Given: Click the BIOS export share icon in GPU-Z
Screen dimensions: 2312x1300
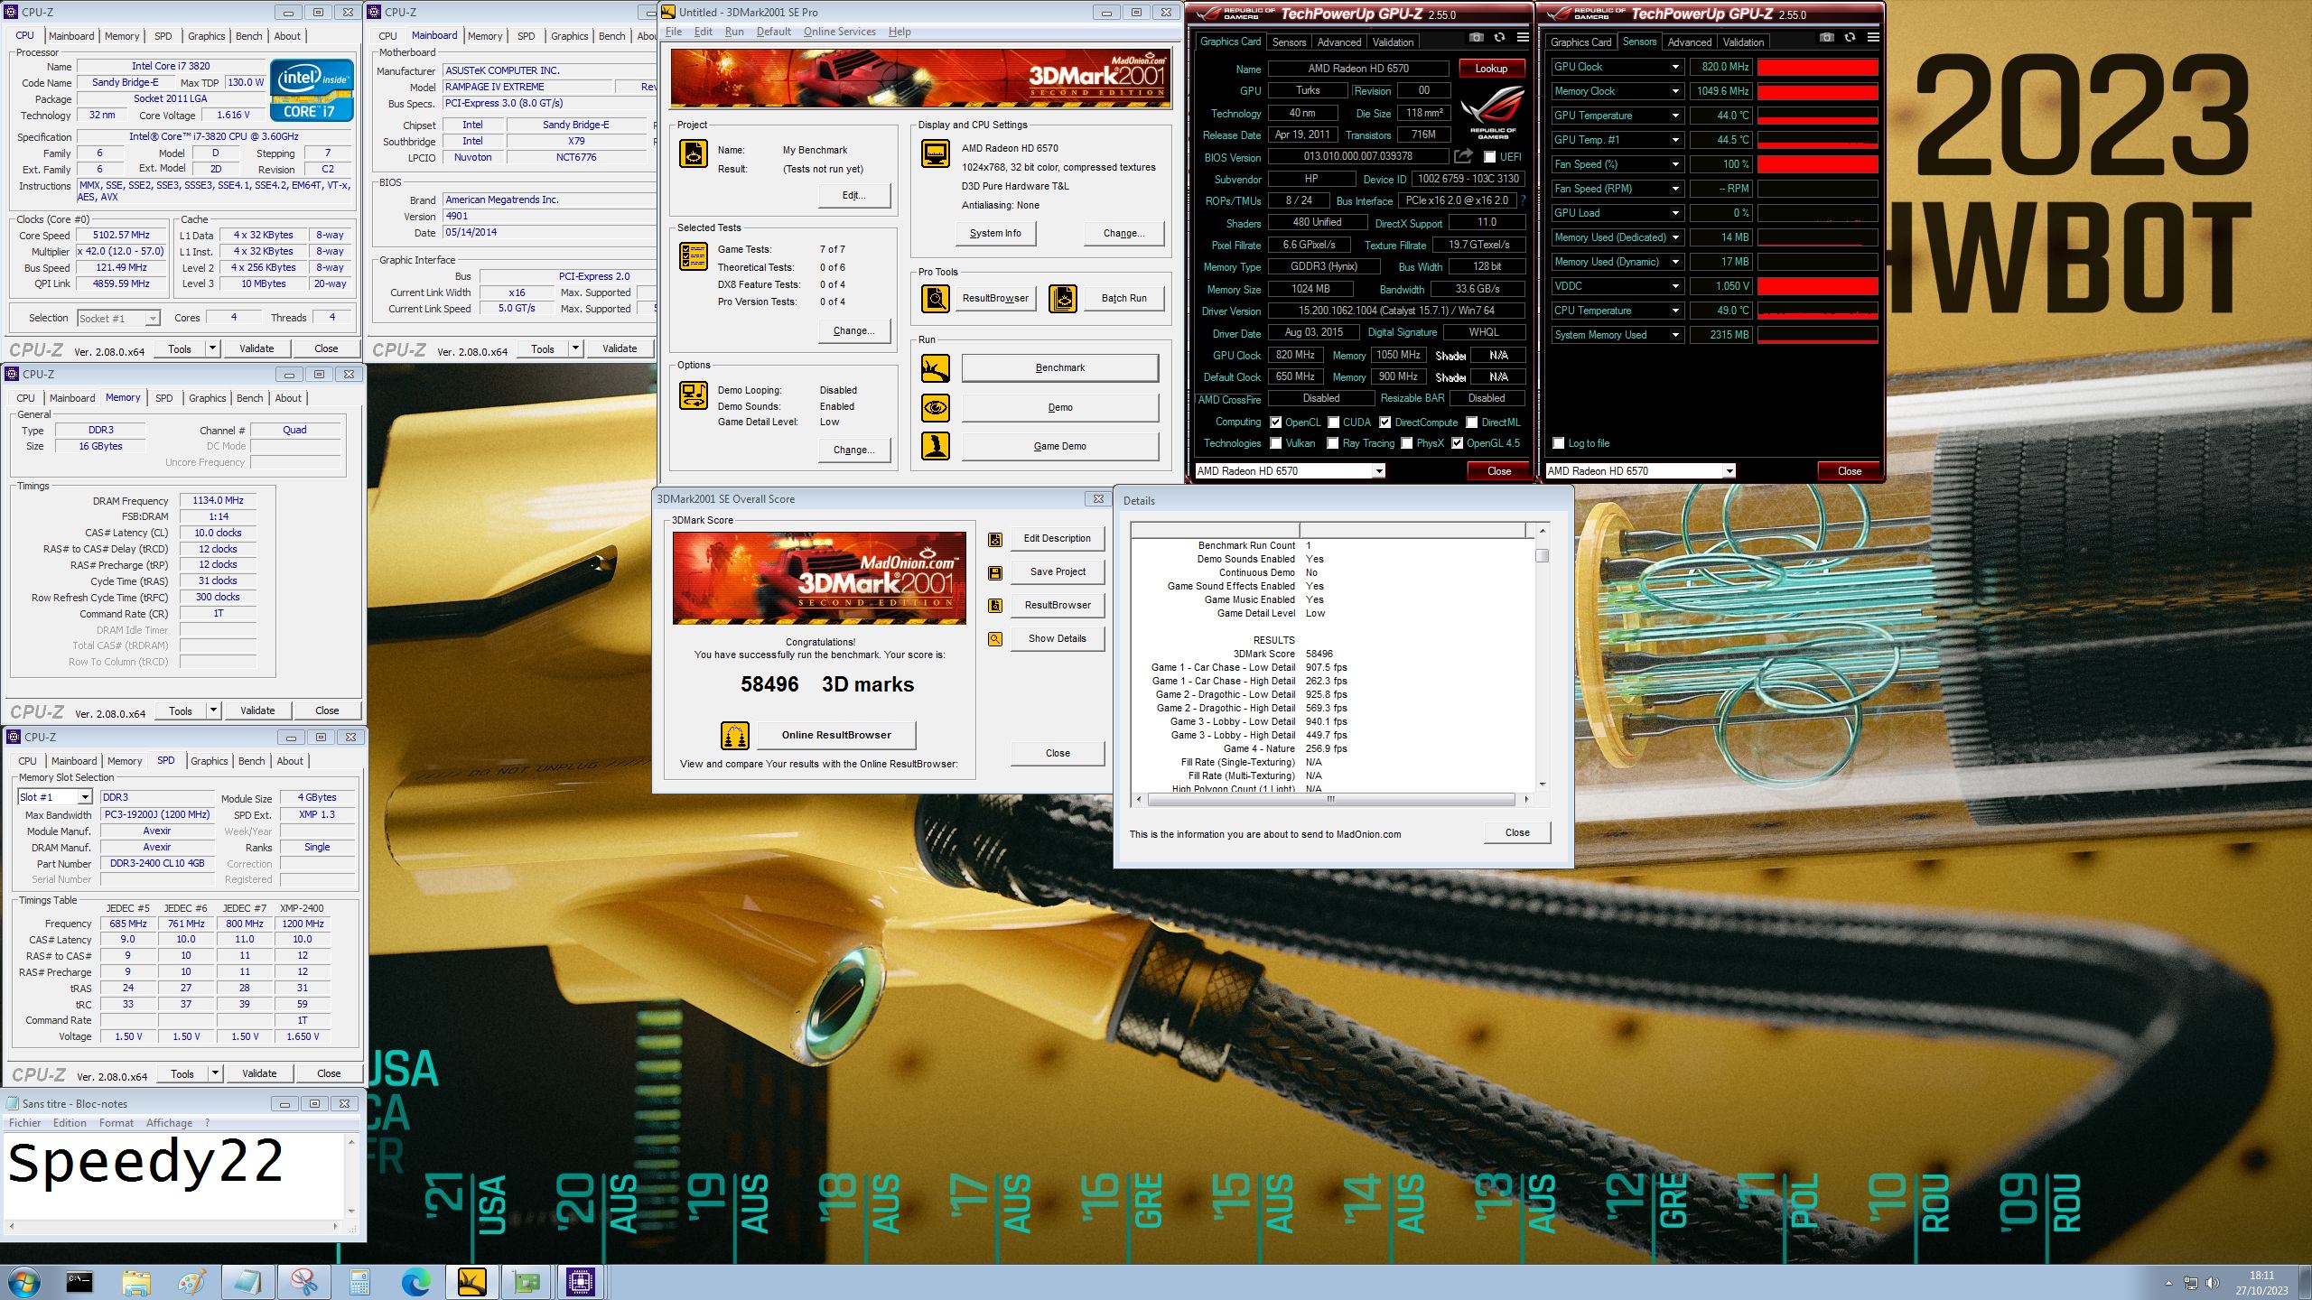Looking at the screenshot, I should 1463,156.
